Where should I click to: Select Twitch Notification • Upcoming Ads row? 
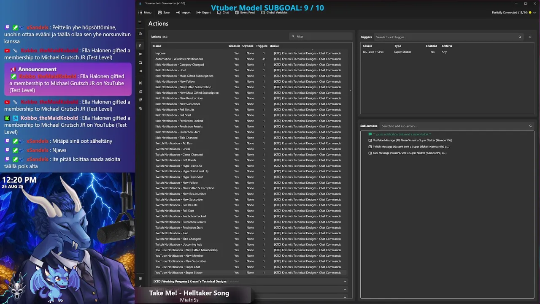point(249,244)
